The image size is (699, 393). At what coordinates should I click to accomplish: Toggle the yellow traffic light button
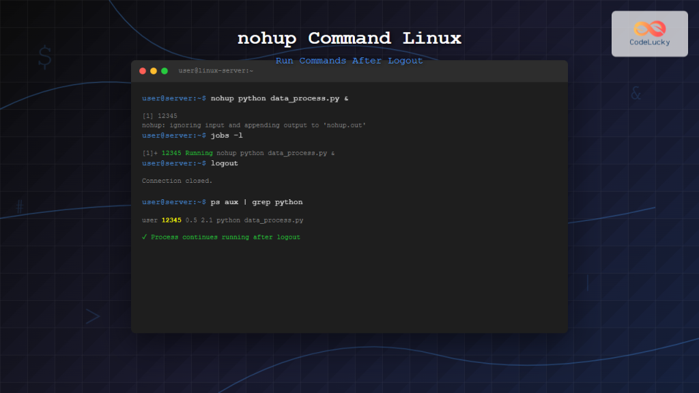153,70
